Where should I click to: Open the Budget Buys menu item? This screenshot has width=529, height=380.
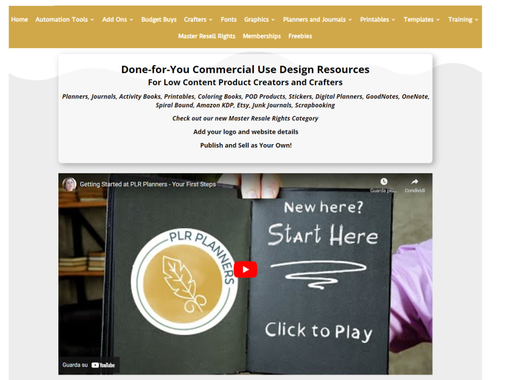tap(159, 19)
